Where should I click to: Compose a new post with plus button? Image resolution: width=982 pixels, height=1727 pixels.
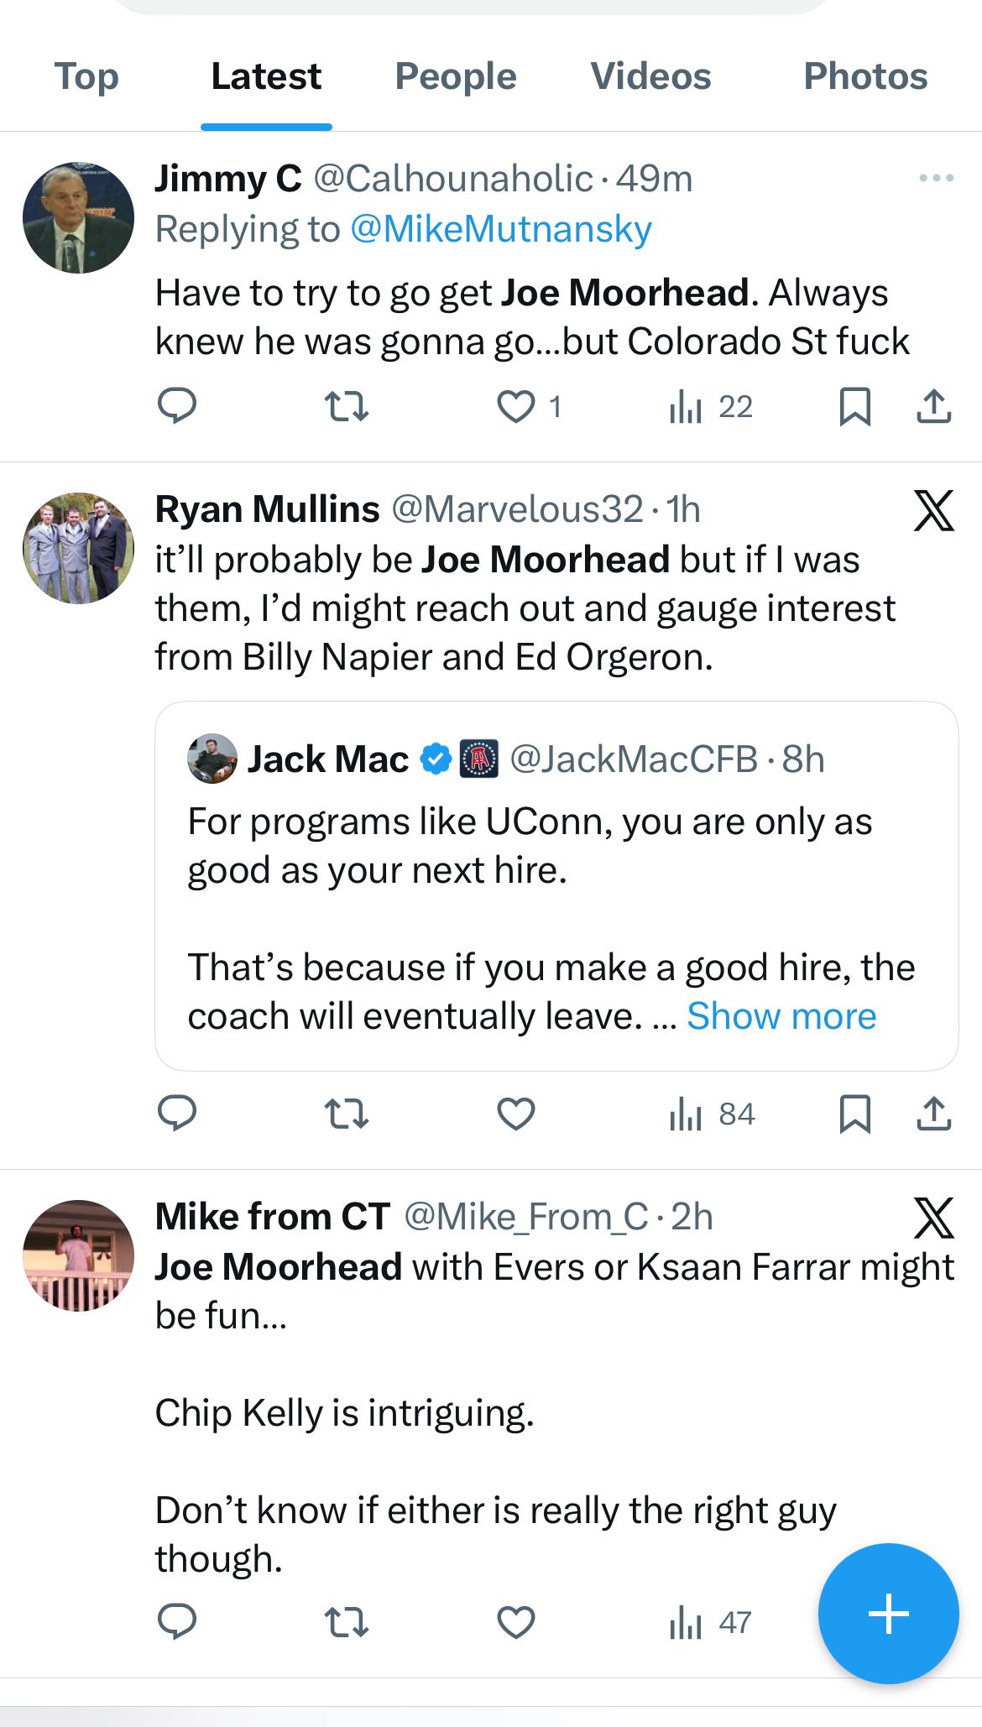tap(888, 1613)
